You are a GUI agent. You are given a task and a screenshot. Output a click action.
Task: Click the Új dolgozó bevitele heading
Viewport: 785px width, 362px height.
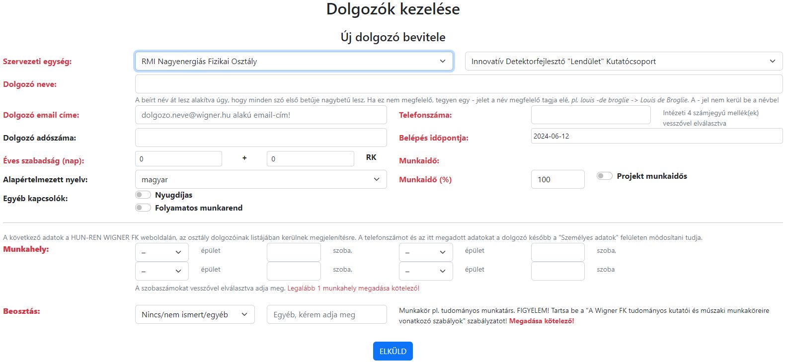(x=392, y=37)
